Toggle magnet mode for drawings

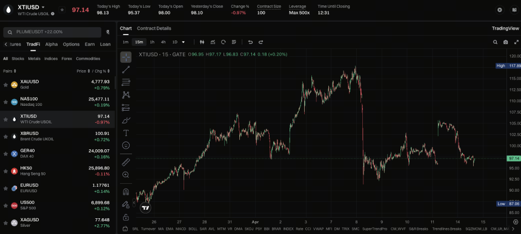point(126,192)
